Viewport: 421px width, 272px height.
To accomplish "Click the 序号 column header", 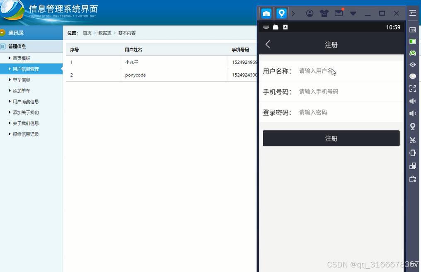I will click(74, 50).
